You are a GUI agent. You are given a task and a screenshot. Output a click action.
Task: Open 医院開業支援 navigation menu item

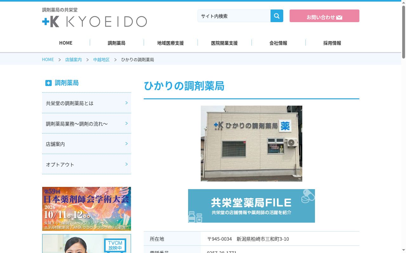(x=224, y=43)
